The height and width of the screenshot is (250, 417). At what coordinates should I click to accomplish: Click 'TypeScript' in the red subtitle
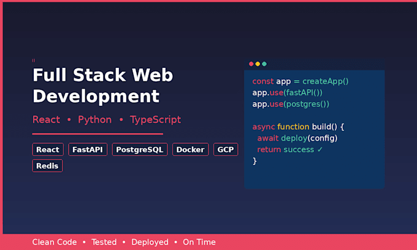pyautogui.click(x=156, y=120)
